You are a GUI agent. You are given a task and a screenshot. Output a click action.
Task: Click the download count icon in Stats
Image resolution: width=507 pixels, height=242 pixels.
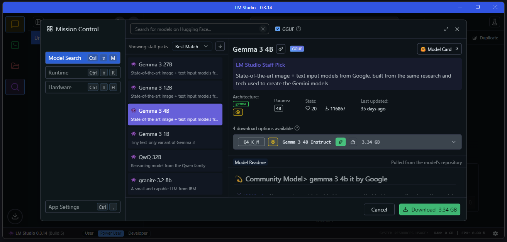click(x=327, y=109)
